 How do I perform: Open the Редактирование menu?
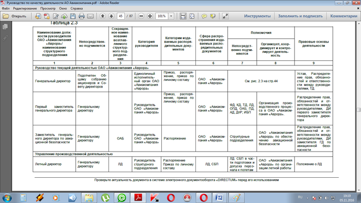(25, 8)
